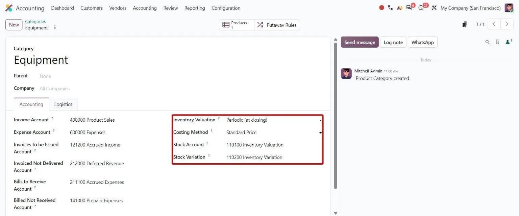Click the Expense Account help question mark
The height and width of the screenshot is (216, 519).
54,131
